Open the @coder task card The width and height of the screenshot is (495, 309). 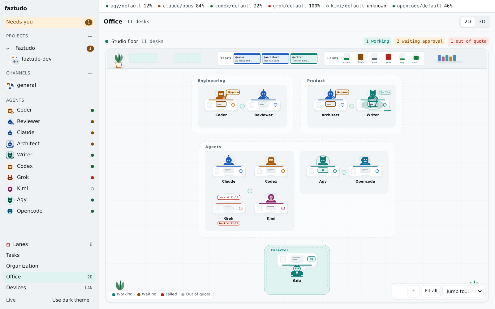coord(247,59)
